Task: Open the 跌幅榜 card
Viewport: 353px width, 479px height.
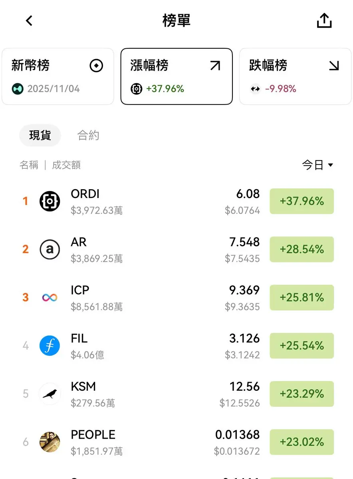Action: [295, 77]
